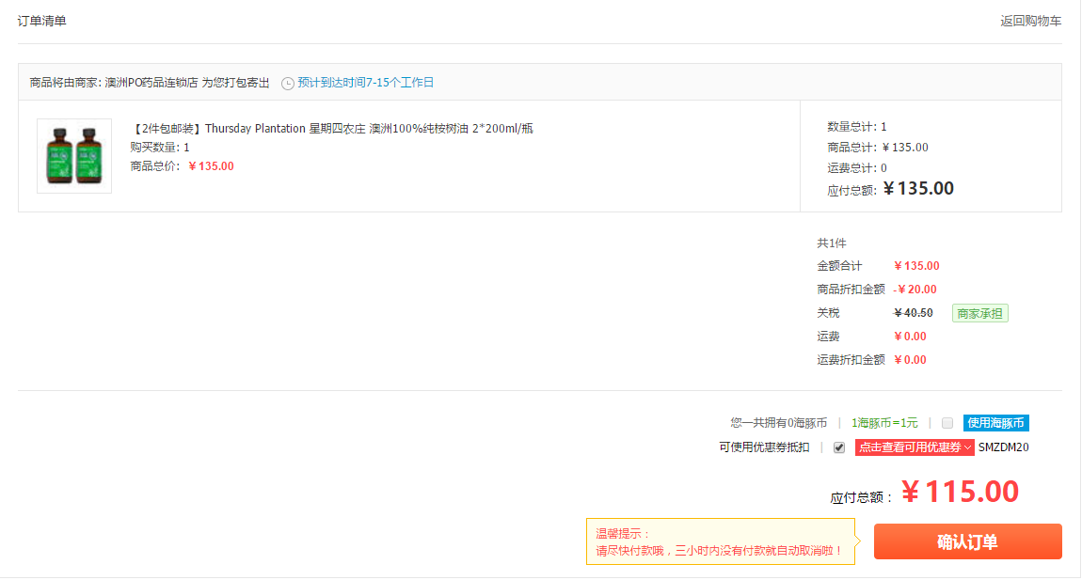Click the 您一共拥有0海豚币 balance text
1082x580 pixels.
pos(778,423)
